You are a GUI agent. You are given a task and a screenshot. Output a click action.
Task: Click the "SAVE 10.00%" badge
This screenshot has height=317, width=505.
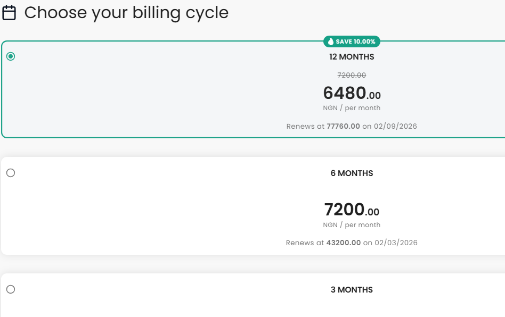[x=352, y=41]
